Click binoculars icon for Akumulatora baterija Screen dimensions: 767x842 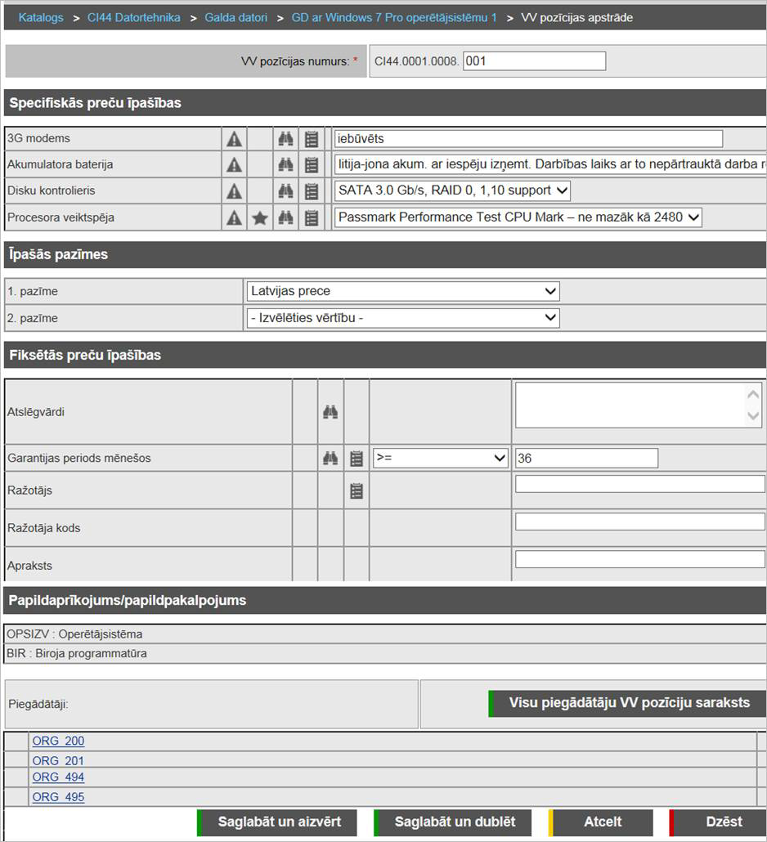tap(285, 165)
